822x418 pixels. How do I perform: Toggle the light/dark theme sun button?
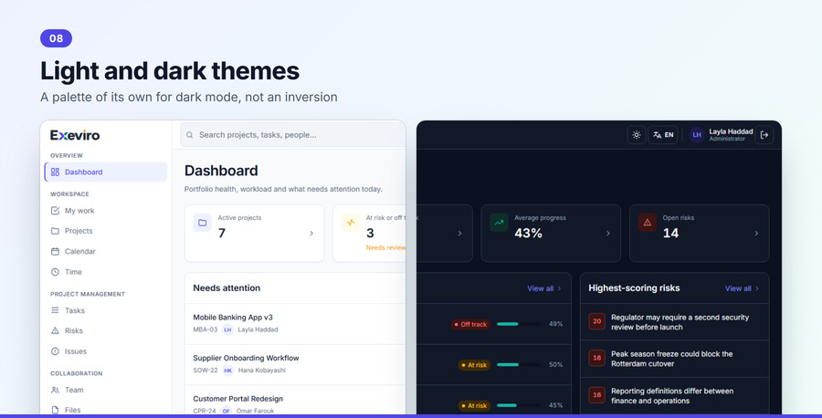pyautogui.click(x=637, y=135)
